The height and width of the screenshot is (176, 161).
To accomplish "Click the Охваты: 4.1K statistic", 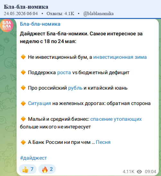I will pyautogui.click(x=60, y=13).
